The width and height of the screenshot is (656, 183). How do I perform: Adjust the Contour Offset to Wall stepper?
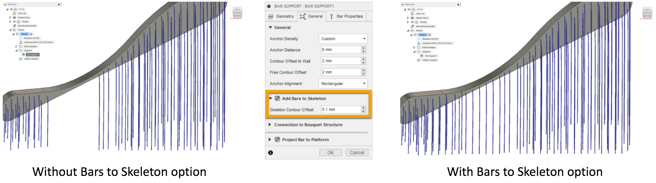coord(364,61)
